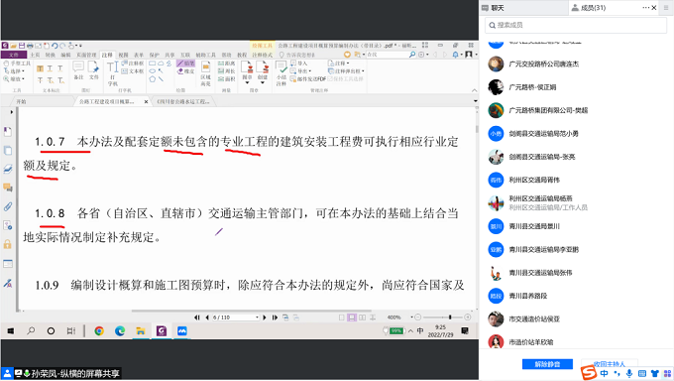Select the strikethrough text markup tool
674x381 pixels.
pos(40,79)
